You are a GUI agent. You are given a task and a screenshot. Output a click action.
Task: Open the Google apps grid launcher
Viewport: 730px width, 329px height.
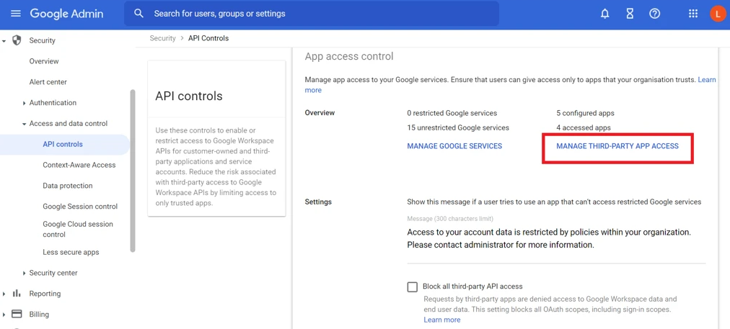[x=692, y=14]
